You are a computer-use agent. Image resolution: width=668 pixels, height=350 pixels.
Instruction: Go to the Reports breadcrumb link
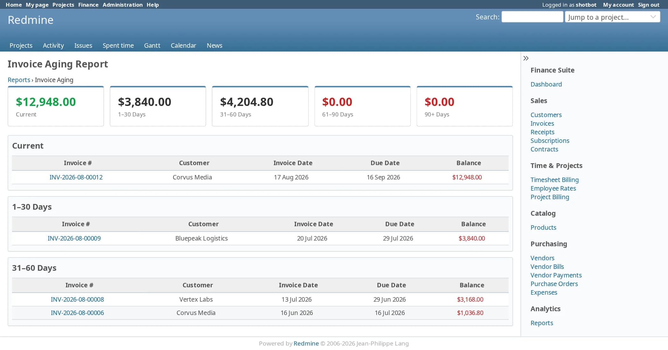click(19, 80)
